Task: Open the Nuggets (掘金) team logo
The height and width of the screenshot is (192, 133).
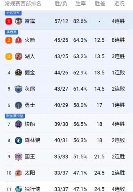Action: point(18,73)
